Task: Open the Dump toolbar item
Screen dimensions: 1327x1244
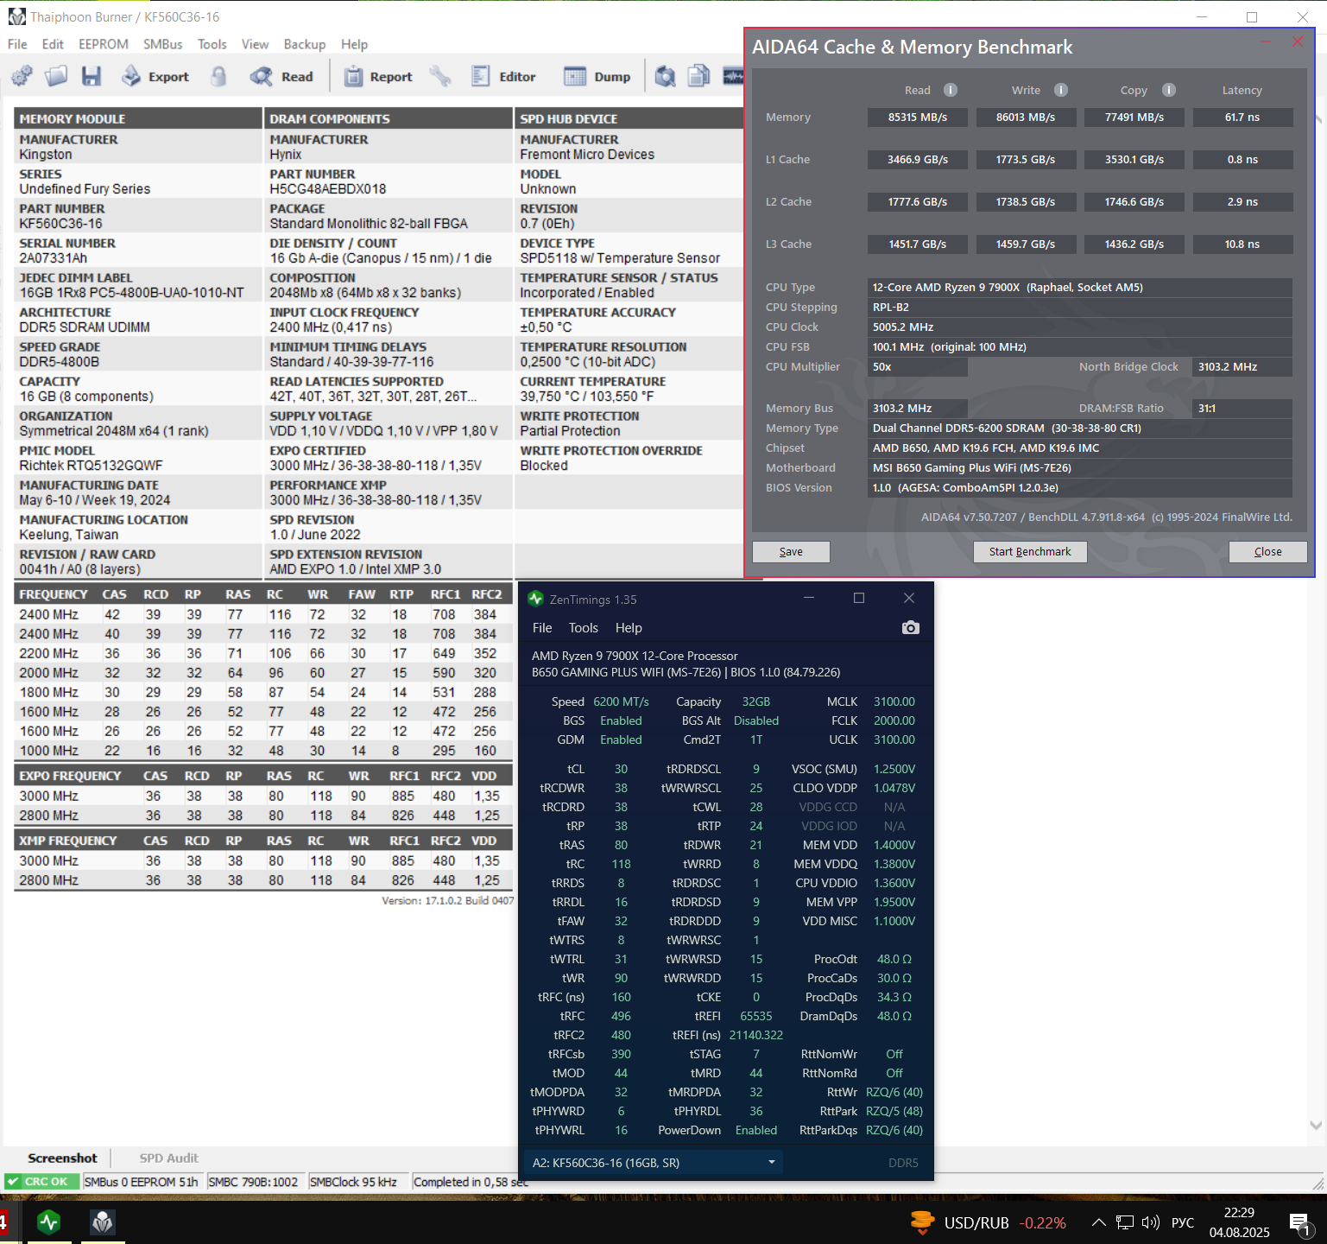Action: tap(597, 76)
